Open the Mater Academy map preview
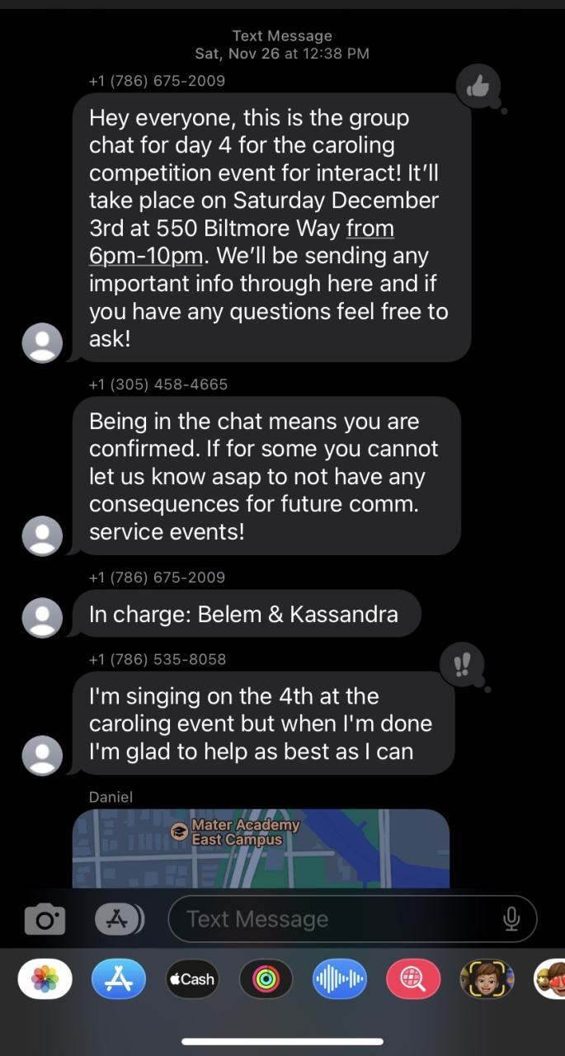This screenshot has height=1056, width=565. point(261,848)
